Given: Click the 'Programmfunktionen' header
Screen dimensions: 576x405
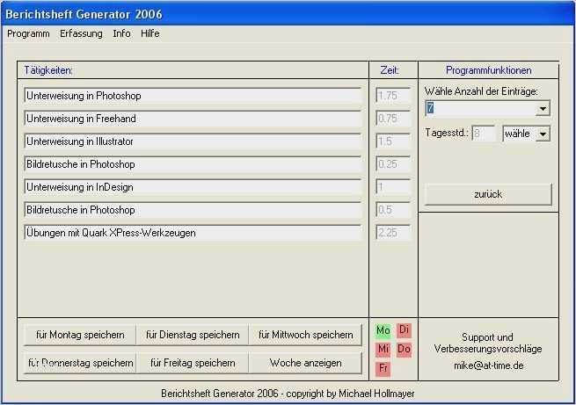Looking at the screenshot, I should (489, 70).
